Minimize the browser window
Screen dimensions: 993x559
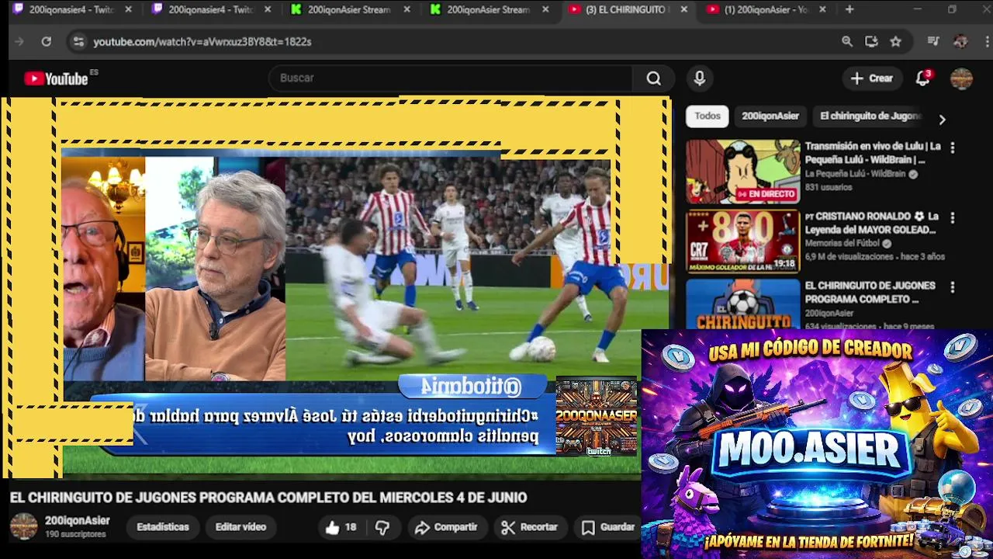[x=917, y=9]
